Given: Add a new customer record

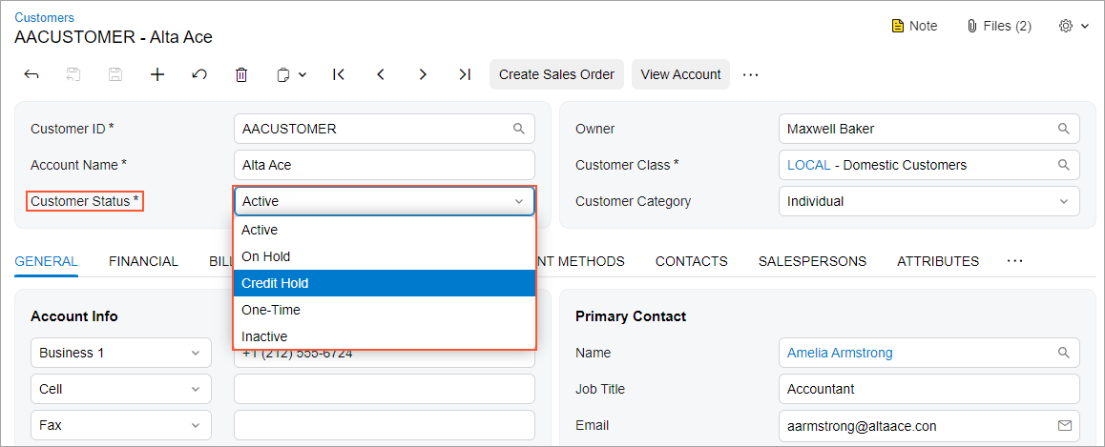Looking at the screenshot, I should [x=157, y=74].
